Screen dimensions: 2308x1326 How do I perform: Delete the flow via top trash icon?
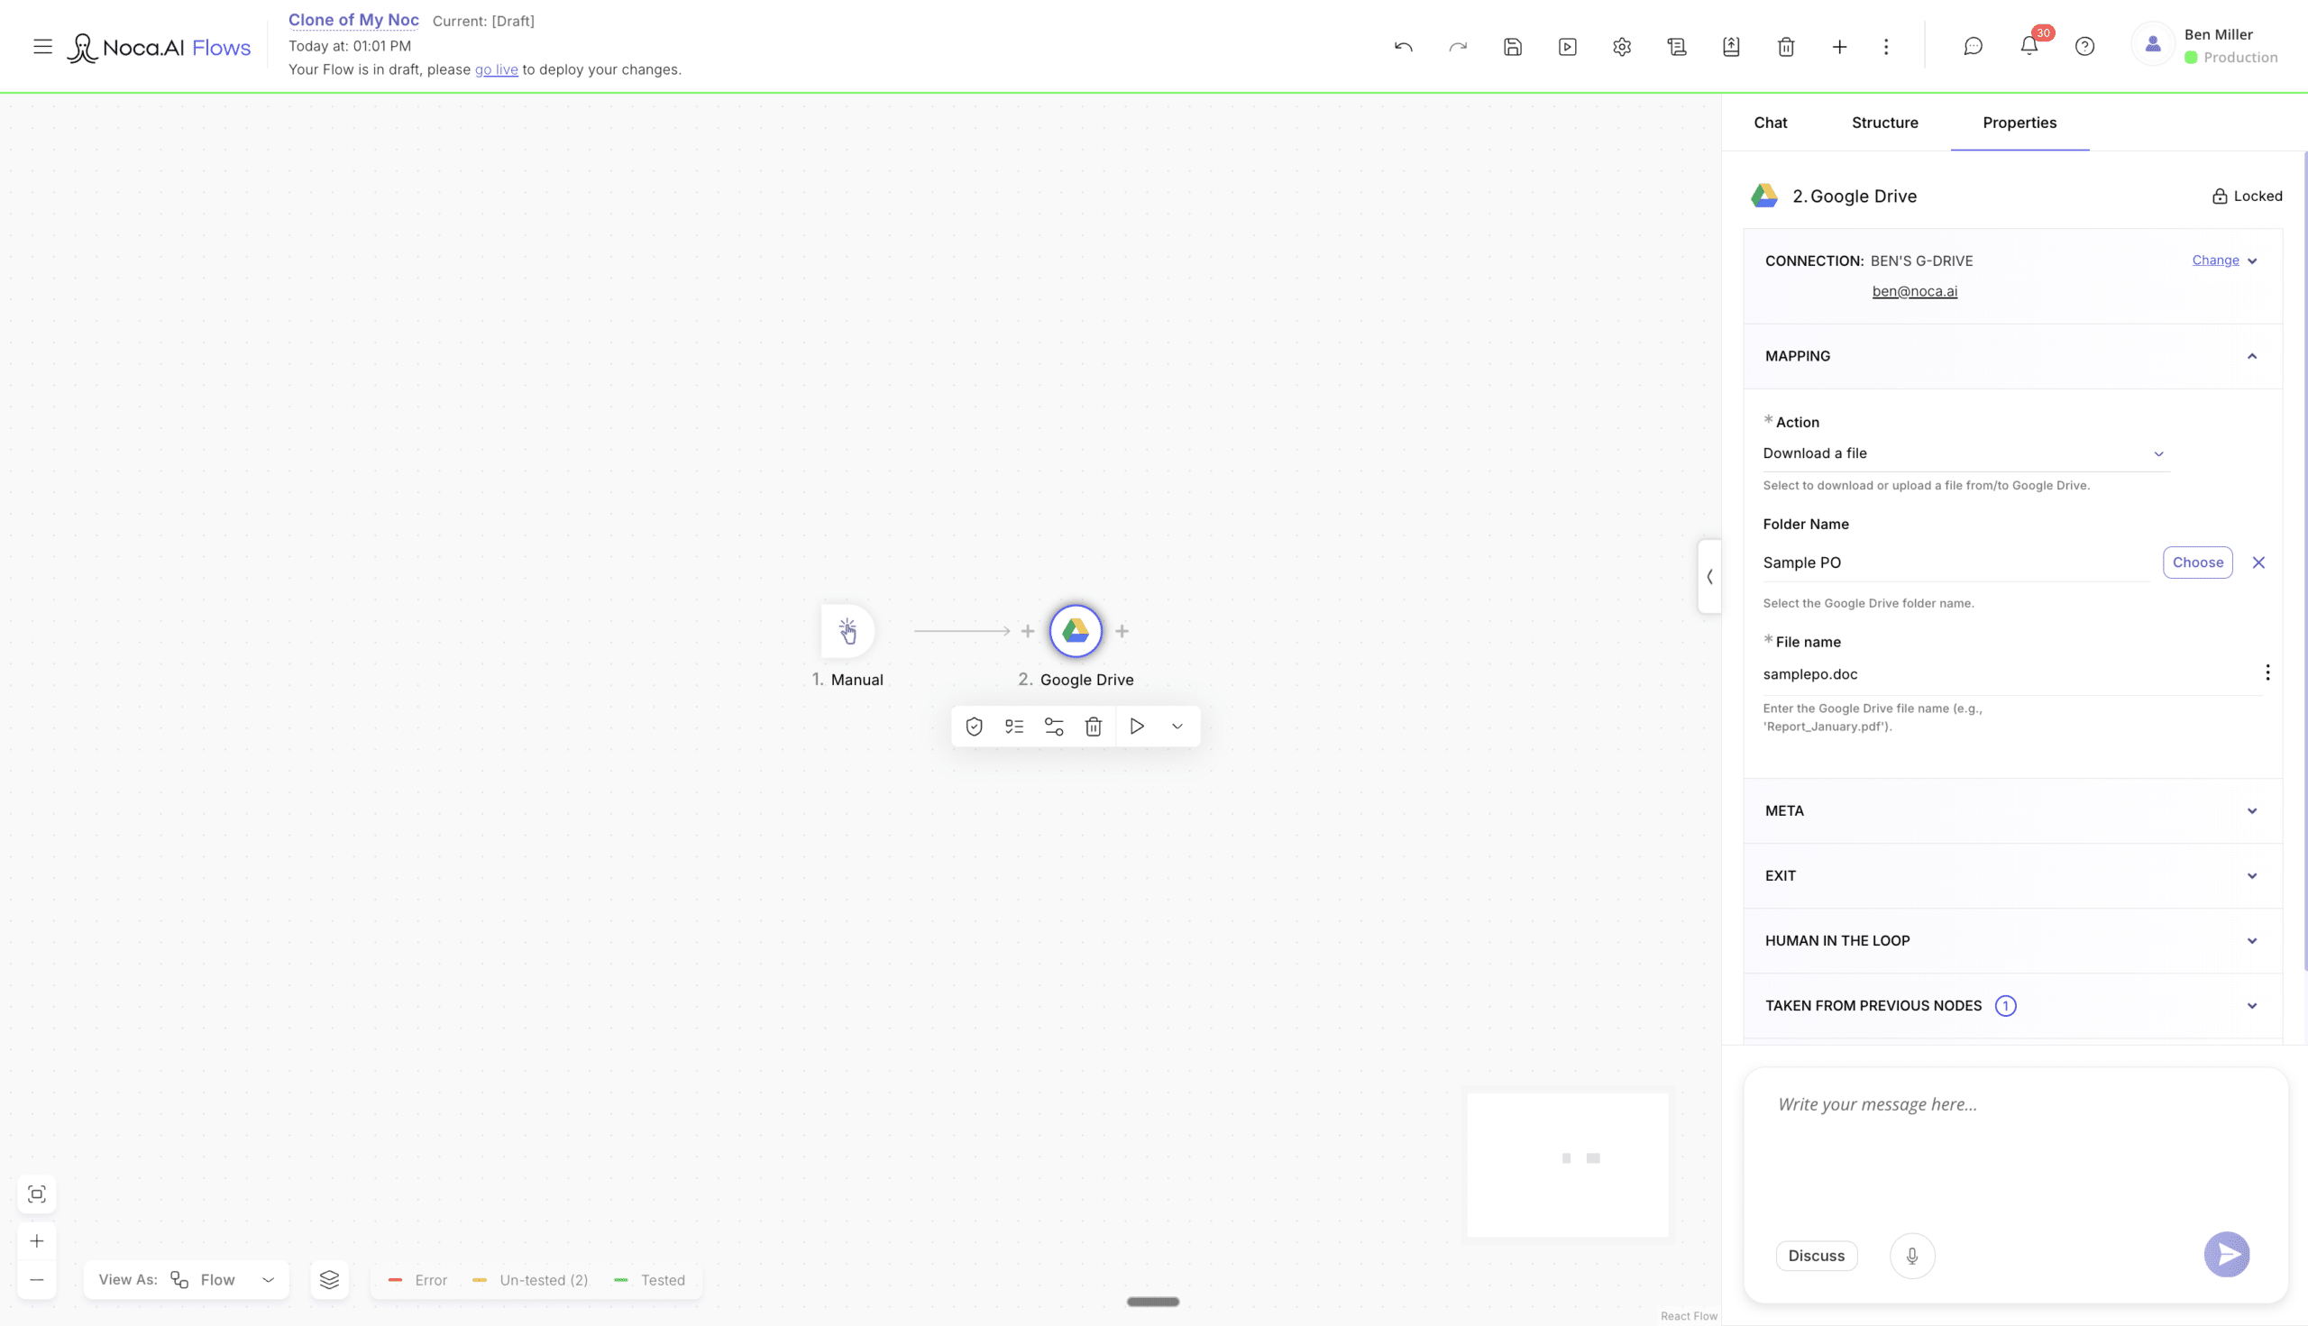tap(1785, 47)
